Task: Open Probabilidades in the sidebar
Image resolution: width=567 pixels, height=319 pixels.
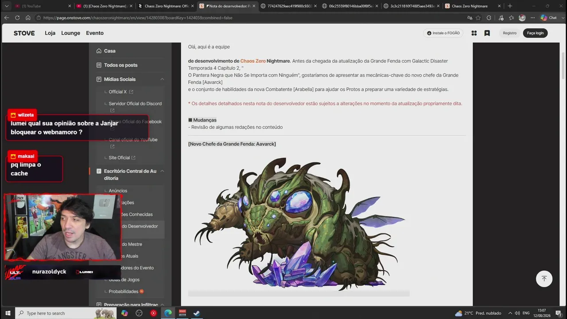Action: [x=124, y=292]
